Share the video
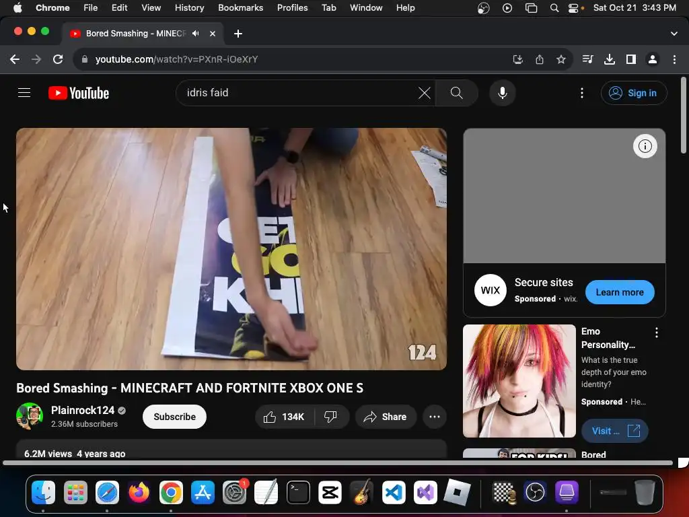 [386, 417]
